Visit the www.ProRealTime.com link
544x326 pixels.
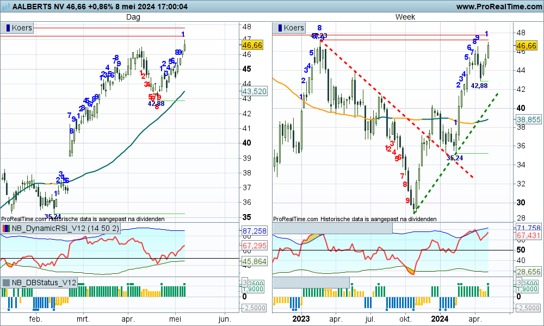(x=499, y=7)
